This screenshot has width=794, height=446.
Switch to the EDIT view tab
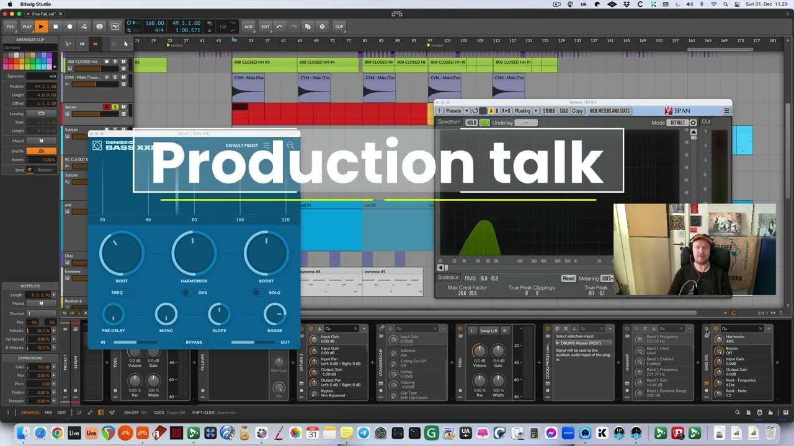pyautogui.click(x=62, y=413)
